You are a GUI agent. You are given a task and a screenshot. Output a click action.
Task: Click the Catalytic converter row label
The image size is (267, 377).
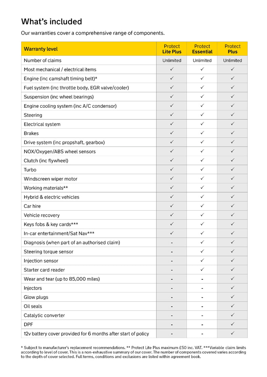coord(44,315)
